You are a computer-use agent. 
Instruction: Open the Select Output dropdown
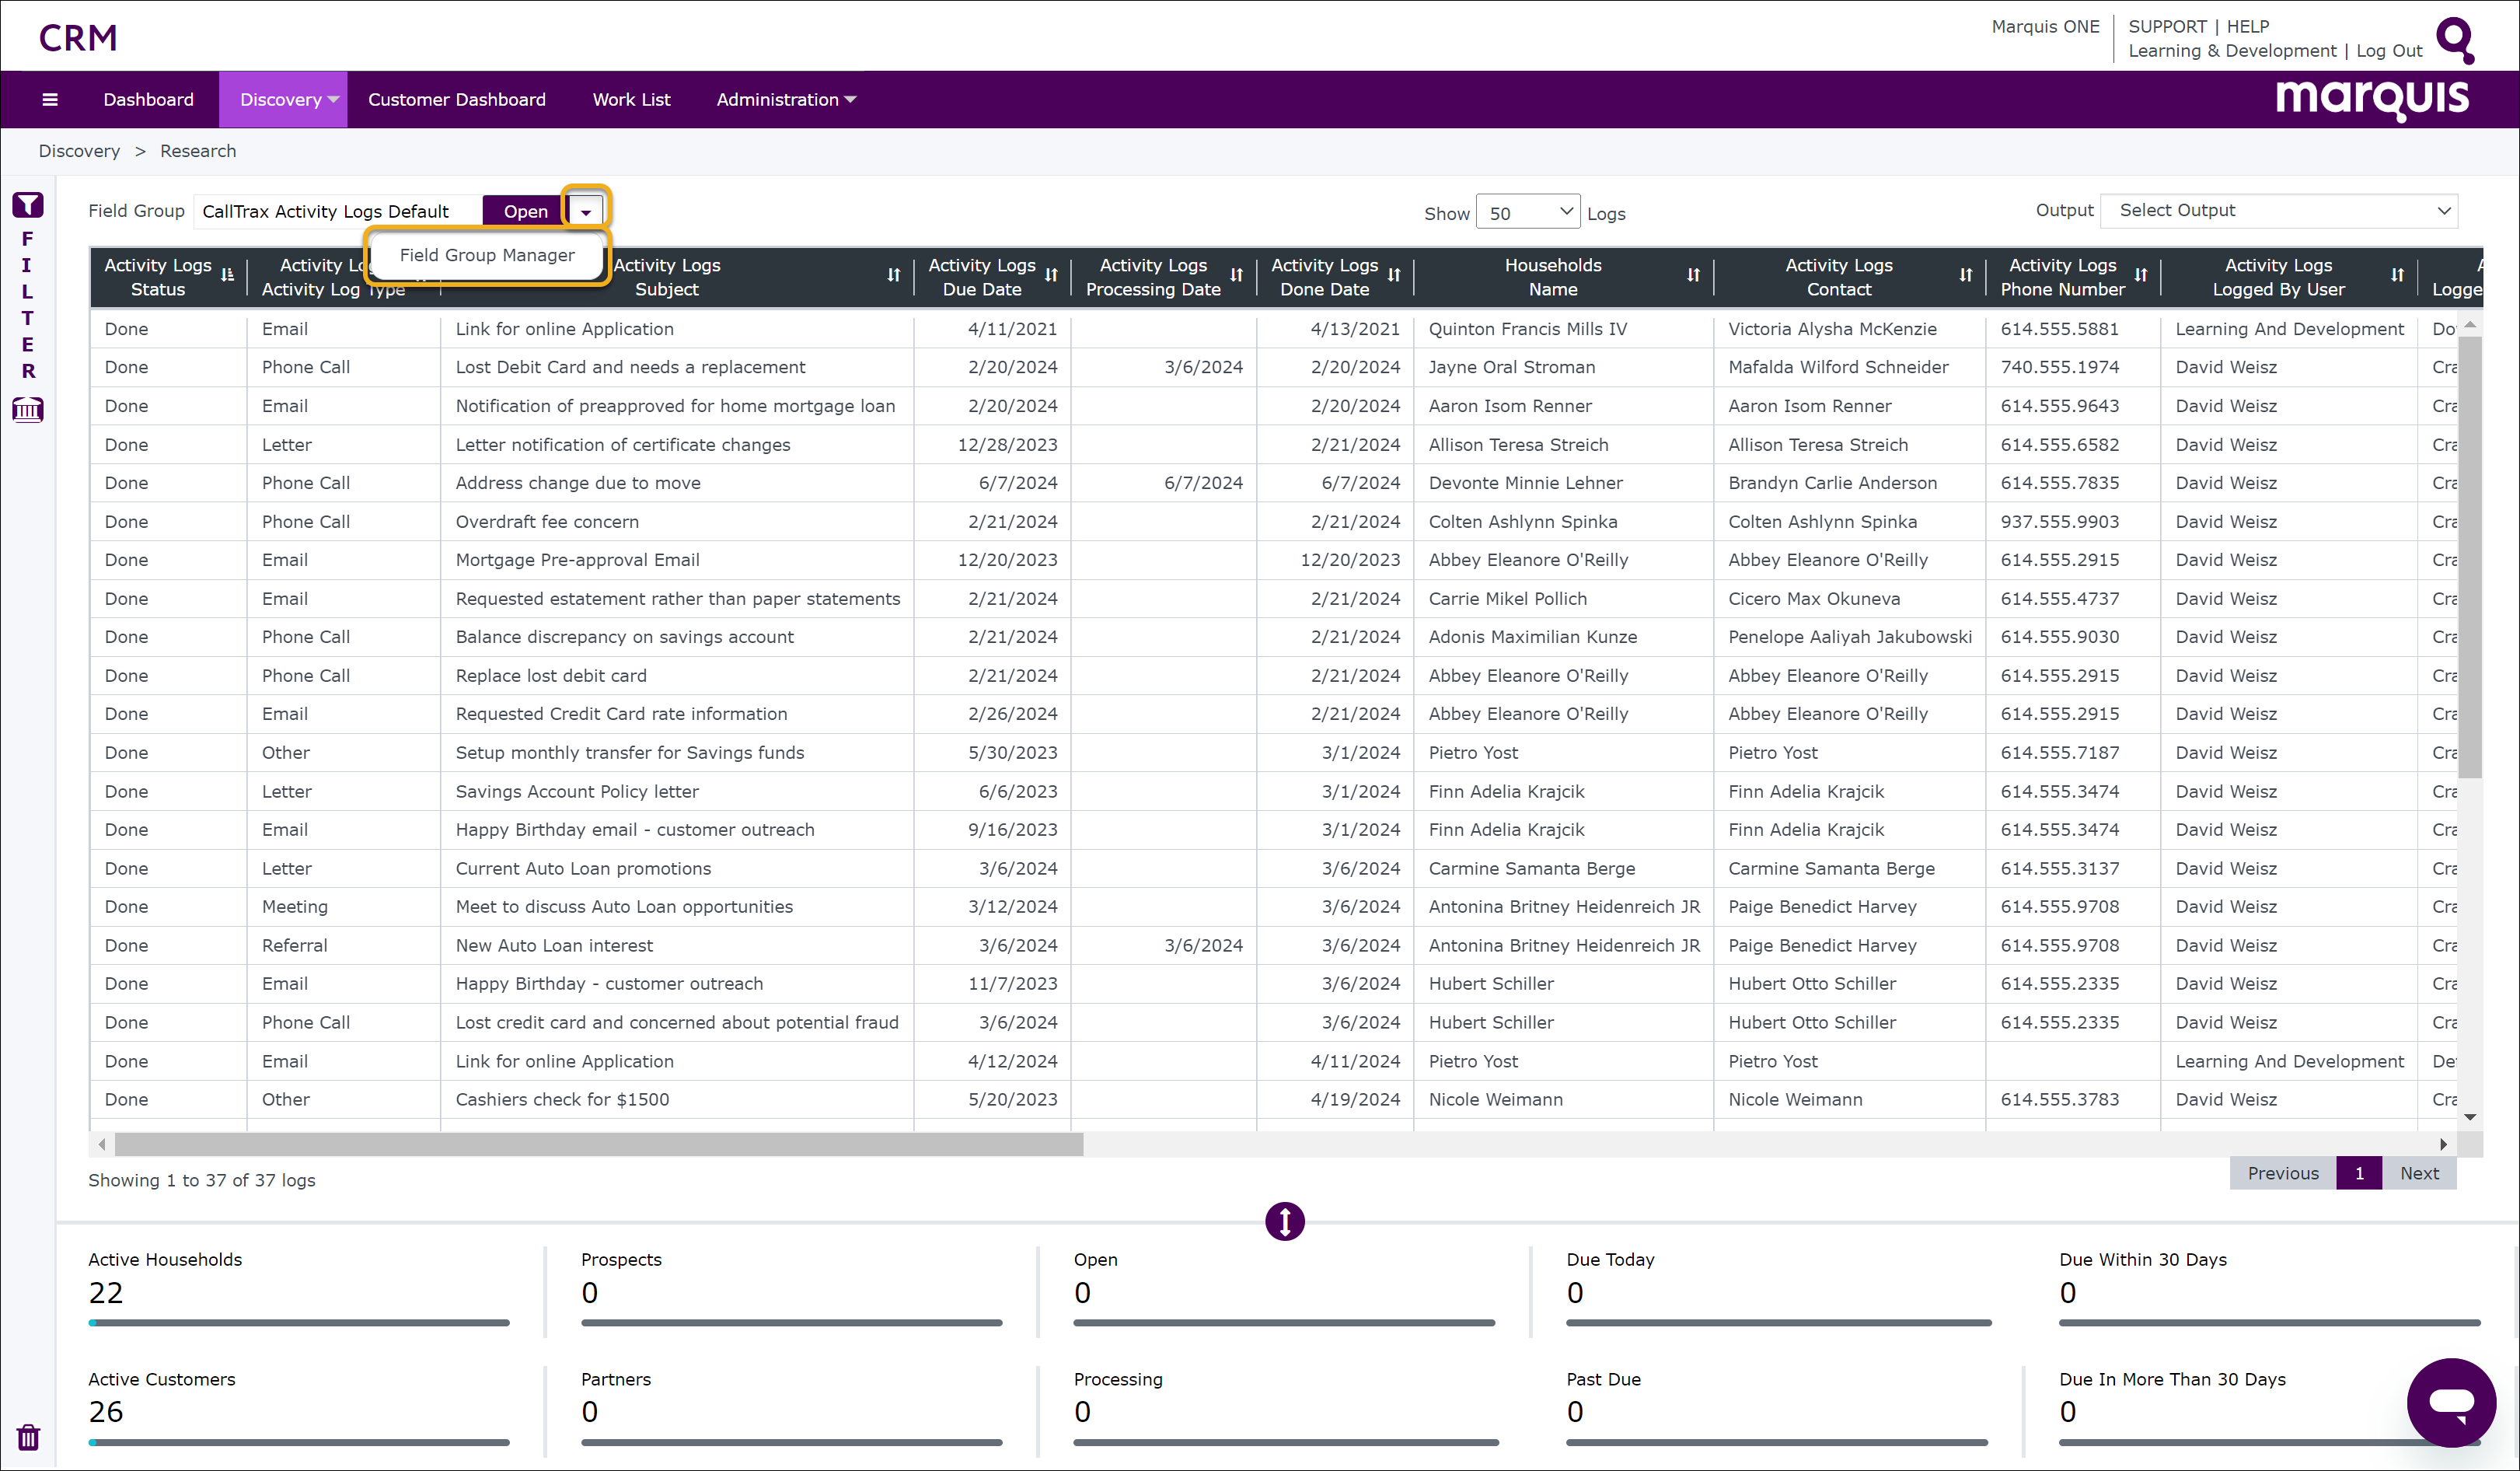2279,211
